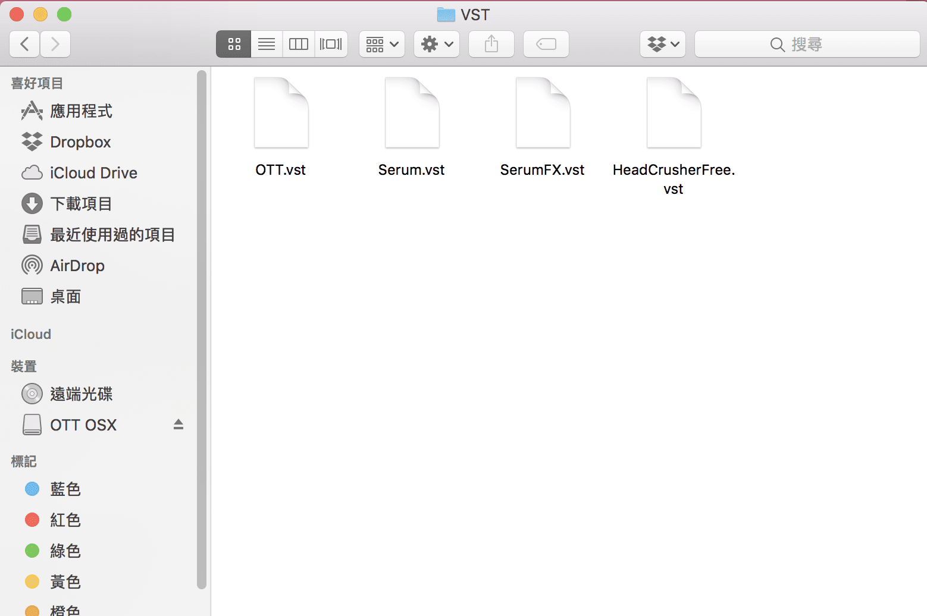The image size is (927, 616).
Task: Select the 紅色 red tag
Action: 65,520
